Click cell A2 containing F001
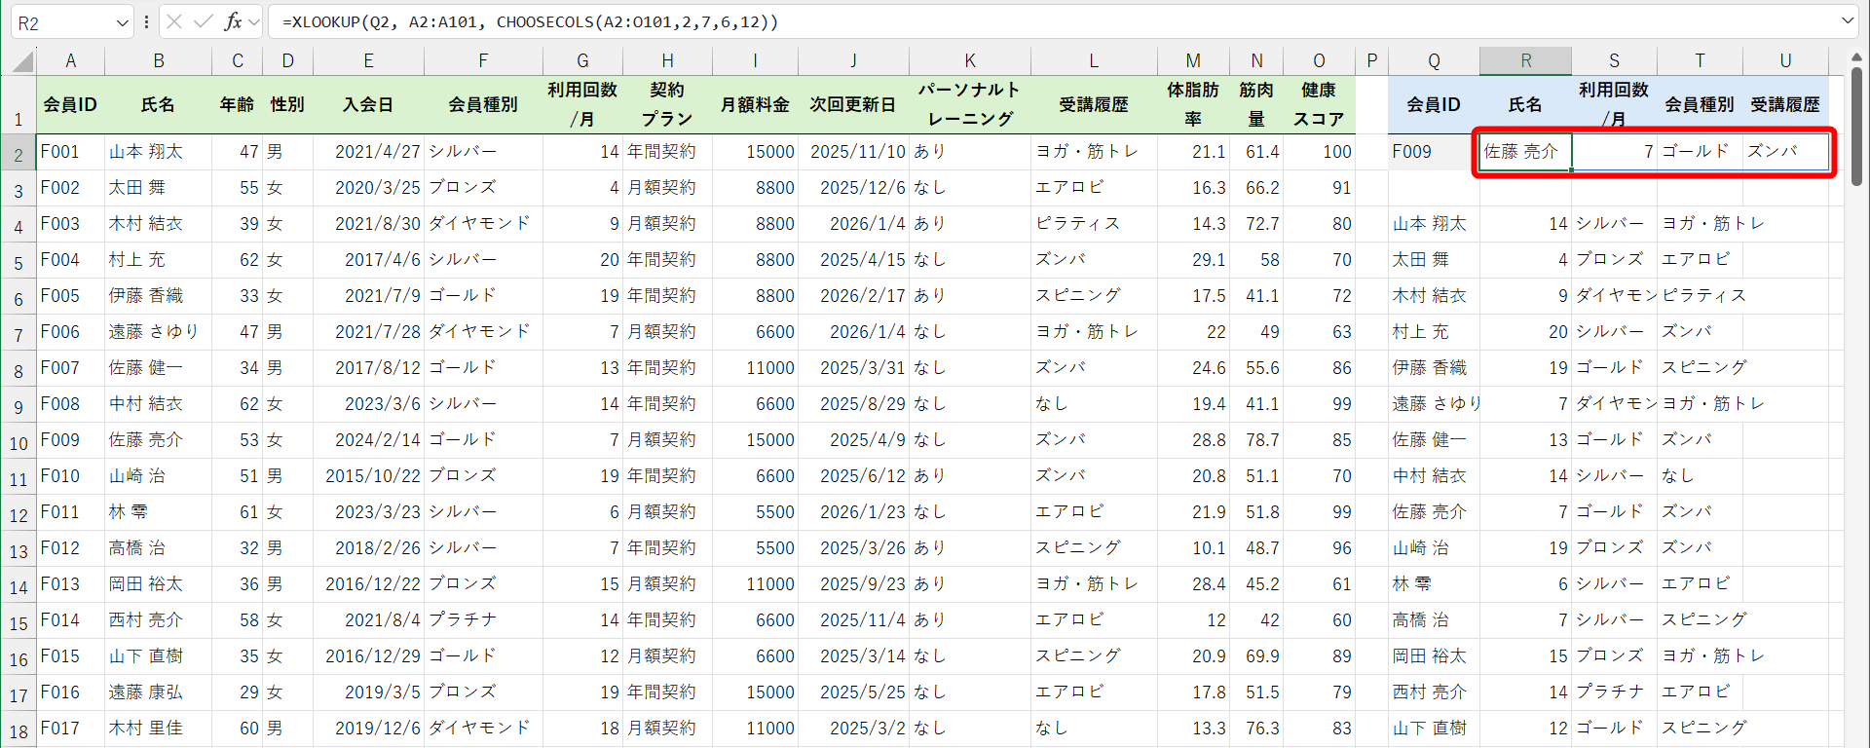Viewport: 1870px width, 748px height. [71, 152]
